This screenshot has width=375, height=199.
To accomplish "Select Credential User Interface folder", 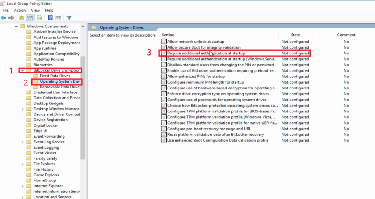I will [55, 92].
